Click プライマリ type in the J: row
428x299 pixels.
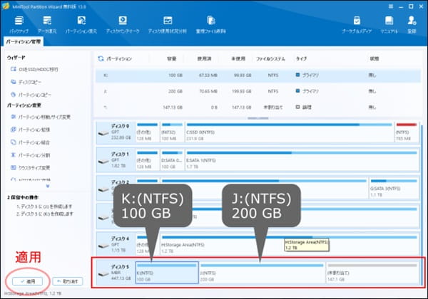click(x=307, y=91)
